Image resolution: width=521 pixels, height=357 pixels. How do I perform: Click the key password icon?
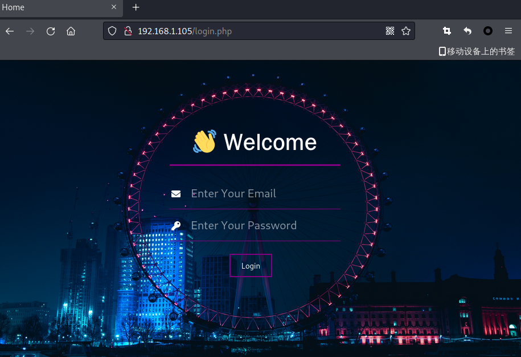point(176,226)
